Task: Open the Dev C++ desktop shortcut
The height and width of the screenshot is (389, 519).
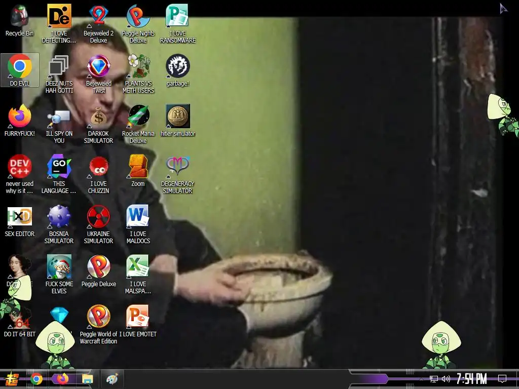Action: [x=20, y=175]
